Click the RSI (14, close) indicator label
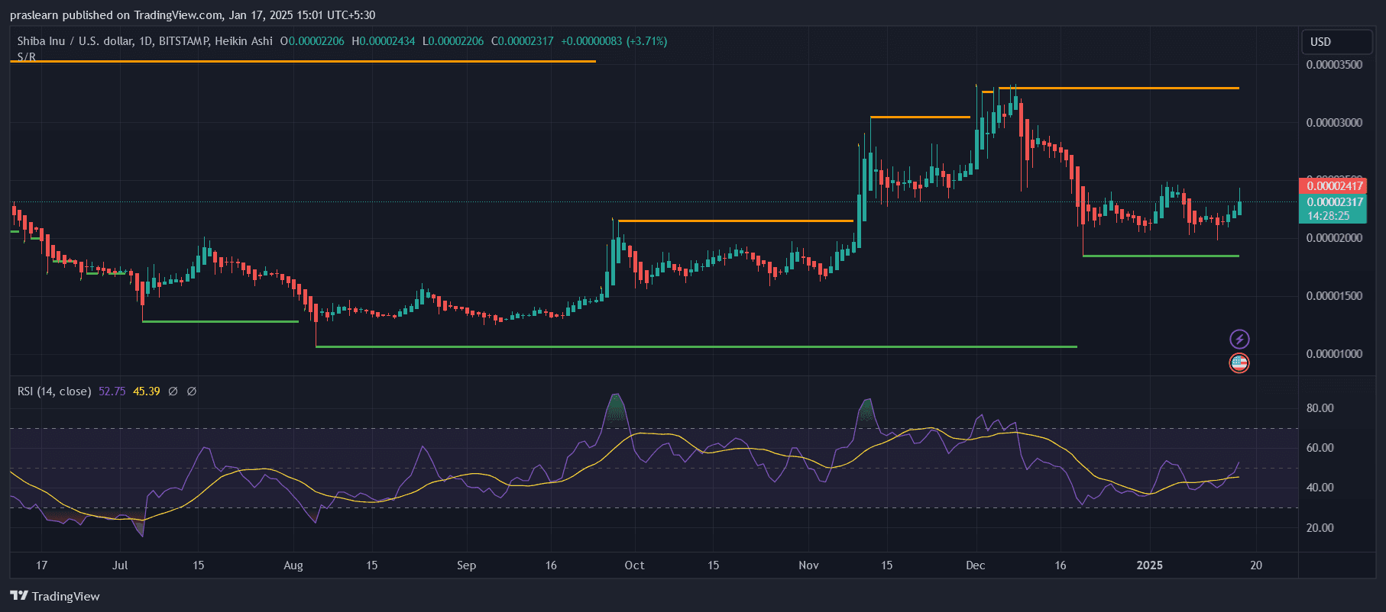1386x612 pixels. 54,391
